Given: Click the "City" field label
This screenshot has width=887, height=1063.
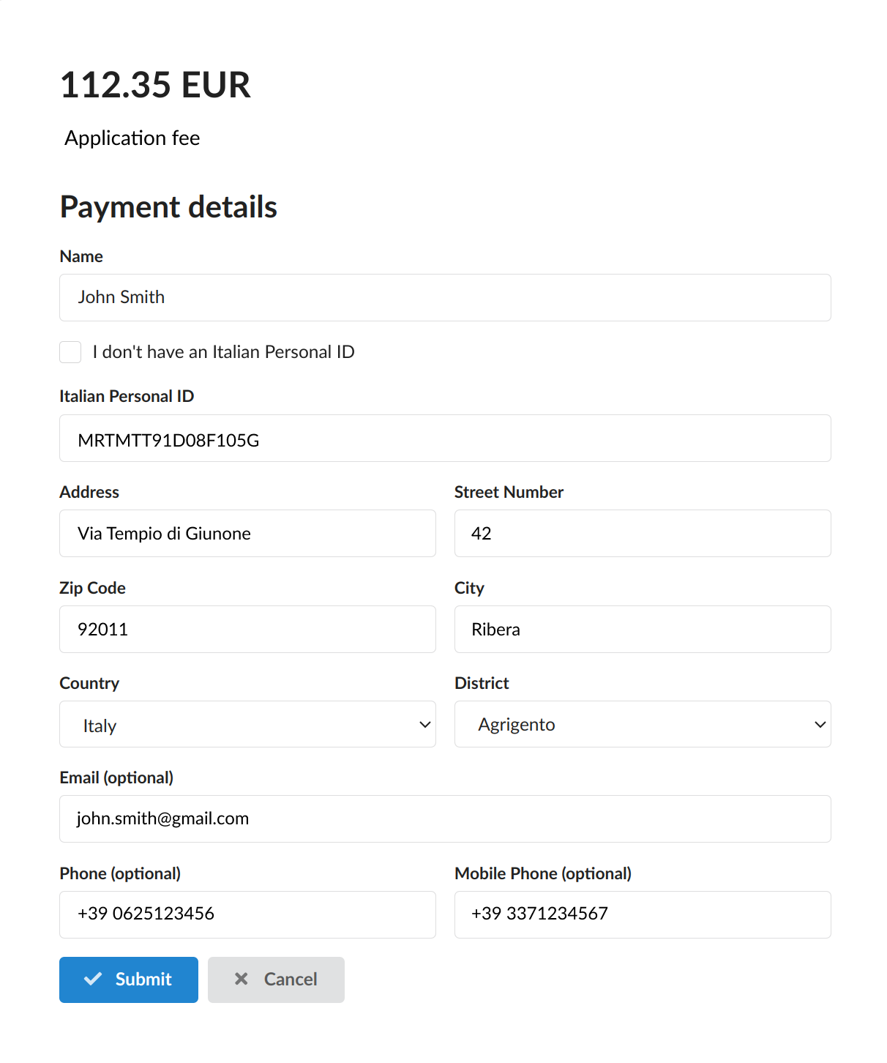Looking at the screenshot, I should (x=469, y=588).
